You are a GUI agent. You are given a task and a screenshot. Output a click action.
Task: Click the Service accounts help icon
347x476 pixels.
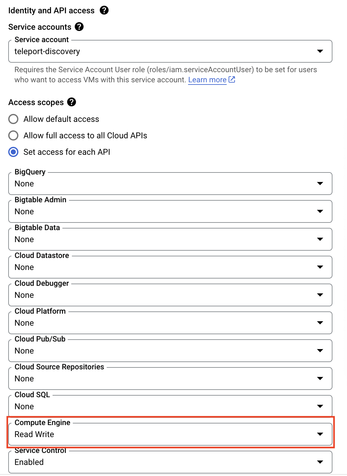pos(79,27)
